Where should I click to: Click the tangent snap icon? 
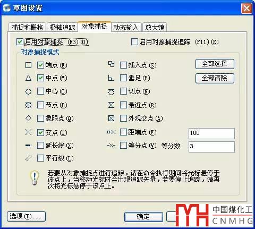click(x=111, y=91)
